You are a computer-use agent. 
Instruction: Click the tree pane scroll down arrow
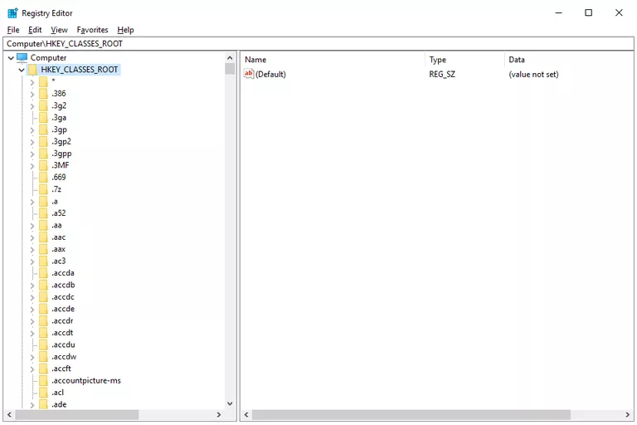(x=230, y=404)
